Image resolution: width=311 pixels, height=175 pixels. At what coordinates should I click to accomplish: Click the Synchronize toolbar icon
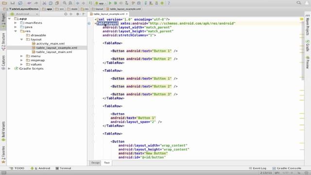pyautogui.click(x=20, y=3)
